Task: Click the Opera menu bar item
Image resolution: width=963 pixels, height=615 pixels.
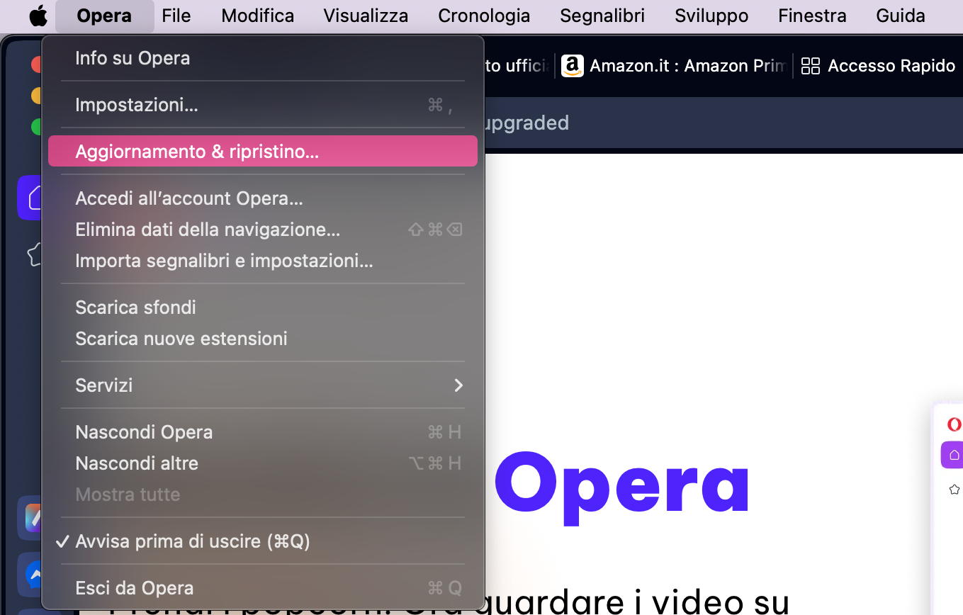Action: coord(104,16)
